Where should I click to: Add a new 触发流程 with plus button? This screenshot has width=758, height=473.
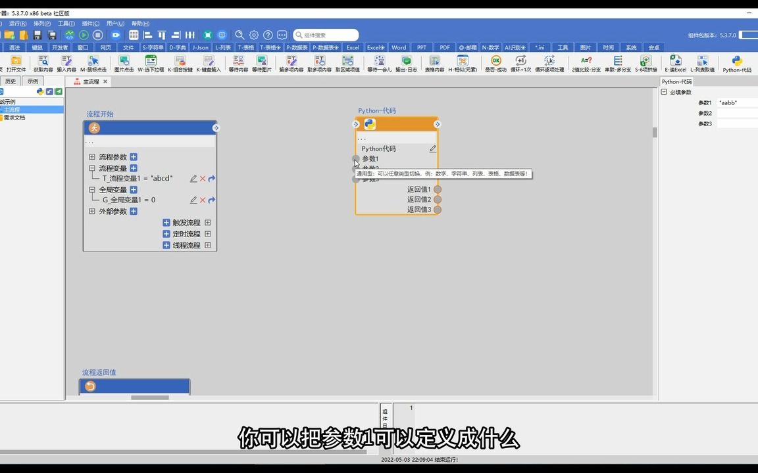(x=166, y=222)
